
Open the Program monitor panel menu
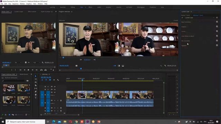click(72, 12)
